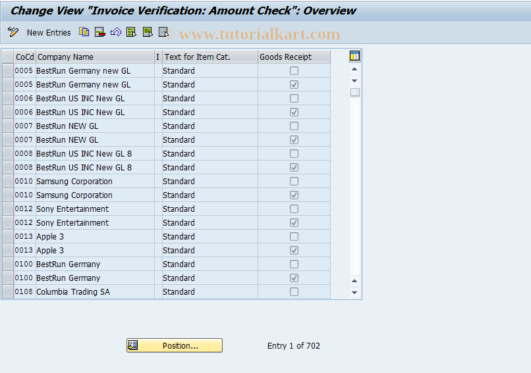Image resolution: width=531 pixels, height=373 pixels.
Task: Untick the checked Goods Receipt box for 0010 Samsung Corporation
Action: (x=294, y=195)
